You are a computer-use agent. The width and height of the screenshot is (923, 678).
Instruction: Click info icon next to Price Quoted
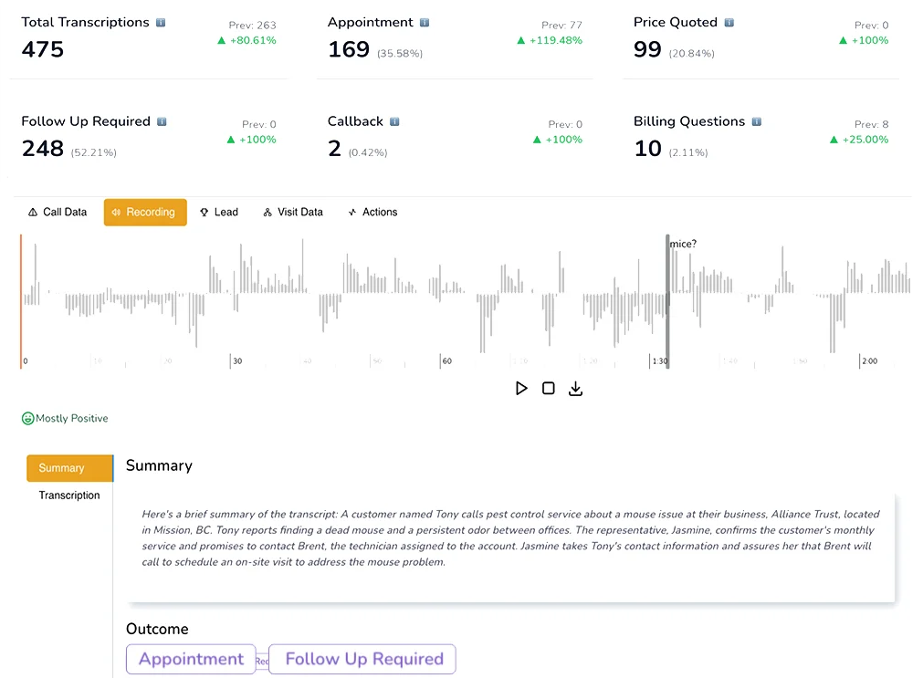pyautogui.click(x=729, y=22)
